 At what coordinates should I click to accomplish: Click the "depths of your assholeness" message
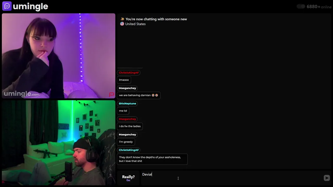(152, 159)
